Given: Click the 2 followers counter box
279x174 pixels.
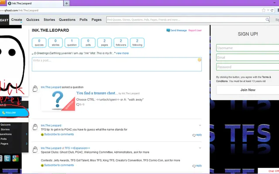Looking at the screenshot, I should pyautogui.click(x=121, y=43).
